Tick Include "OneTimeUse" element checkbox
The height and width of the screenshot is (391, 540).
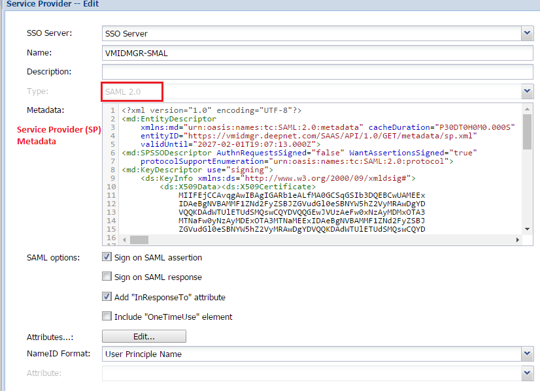tap(107, 317)
